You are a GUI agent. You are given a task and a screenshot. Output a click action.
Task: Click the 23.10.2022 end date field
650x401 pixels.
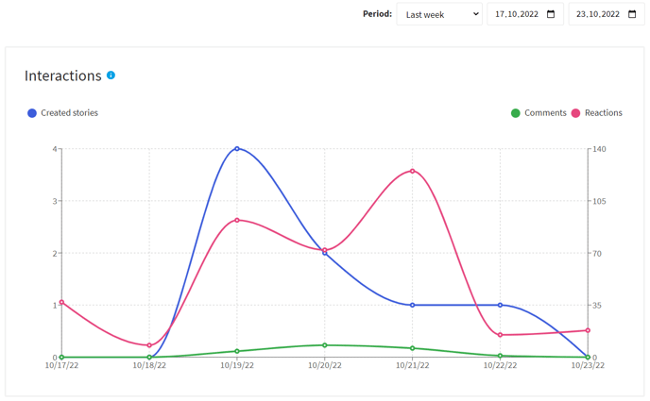coord(606,14)
